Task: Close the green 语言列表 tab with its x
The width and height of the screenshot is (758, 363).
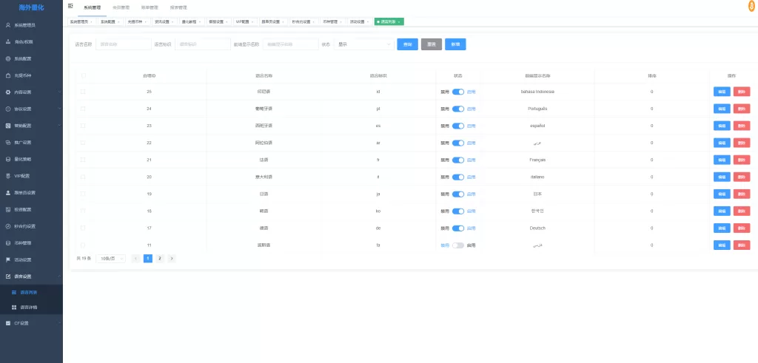Action: pyautogui.click(x=400, y=22)
